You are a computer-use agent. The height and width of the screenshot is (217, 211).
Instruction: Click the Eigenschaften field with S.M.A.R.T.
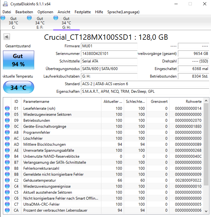(145, 91)
